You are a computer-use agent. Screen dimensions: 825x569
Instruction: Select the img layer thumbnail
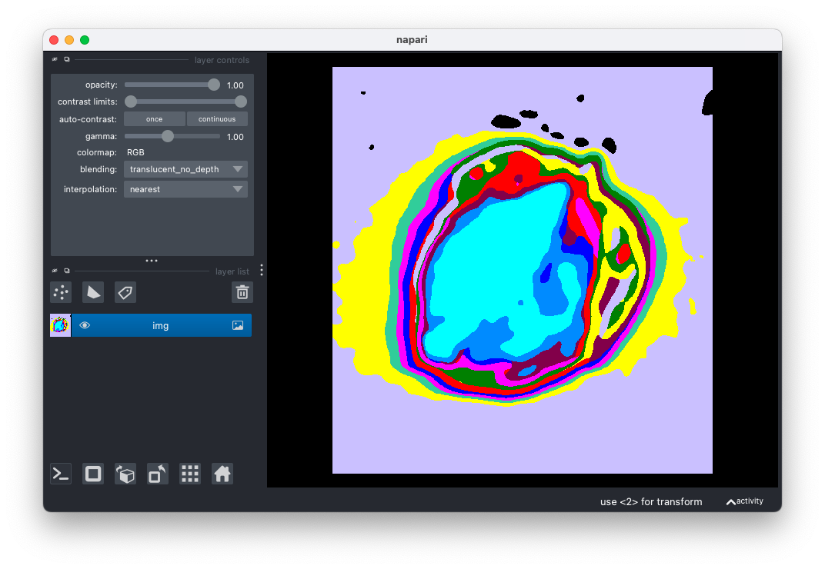pos(61,325)
